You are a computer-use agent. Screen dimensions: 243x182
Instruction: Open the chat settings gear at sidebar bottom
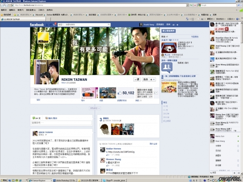pyautogui.click(x=234, y=173)
